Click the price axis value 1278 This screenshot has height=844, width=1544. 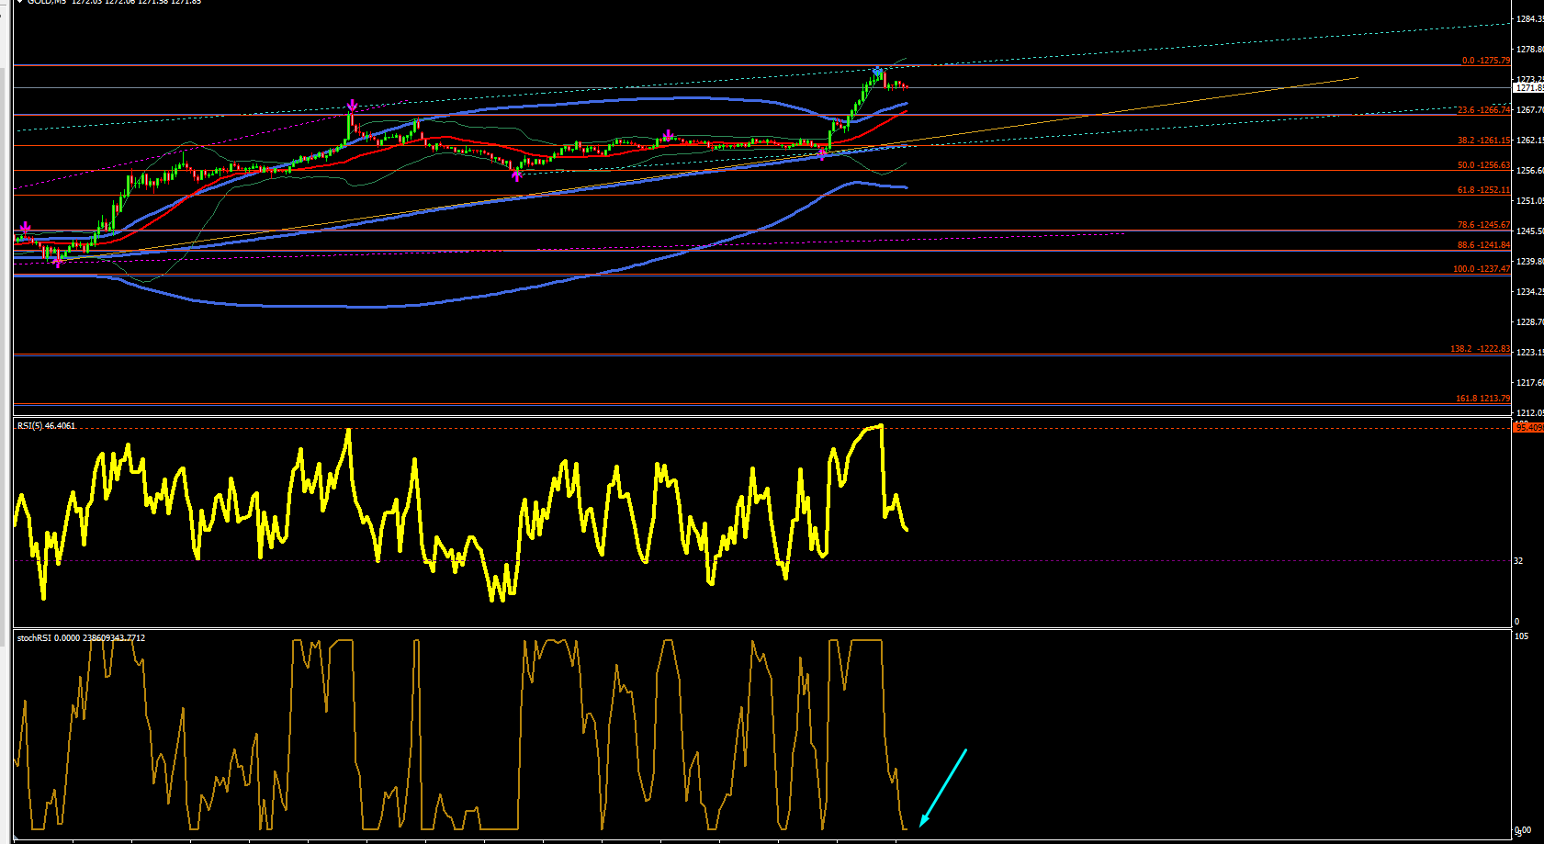1529,50
